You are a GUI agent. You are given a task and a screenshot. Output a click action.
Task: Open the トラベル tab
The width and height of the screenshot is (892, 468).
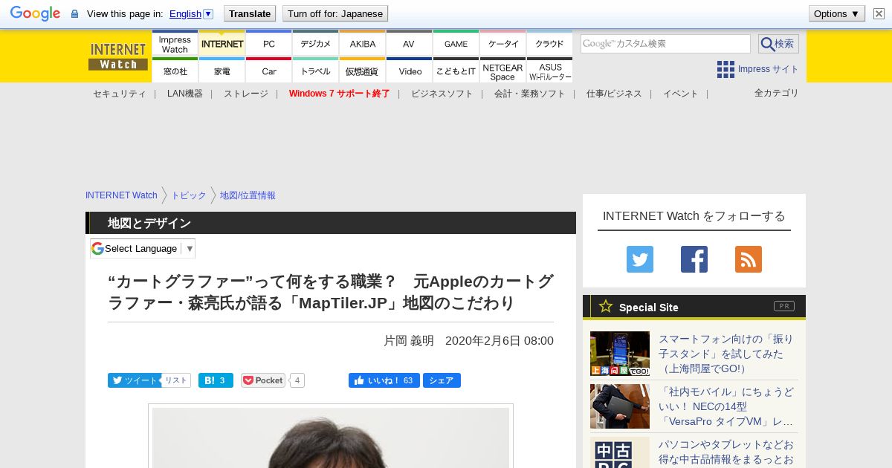pyautogui.click(x=316, y=71)
